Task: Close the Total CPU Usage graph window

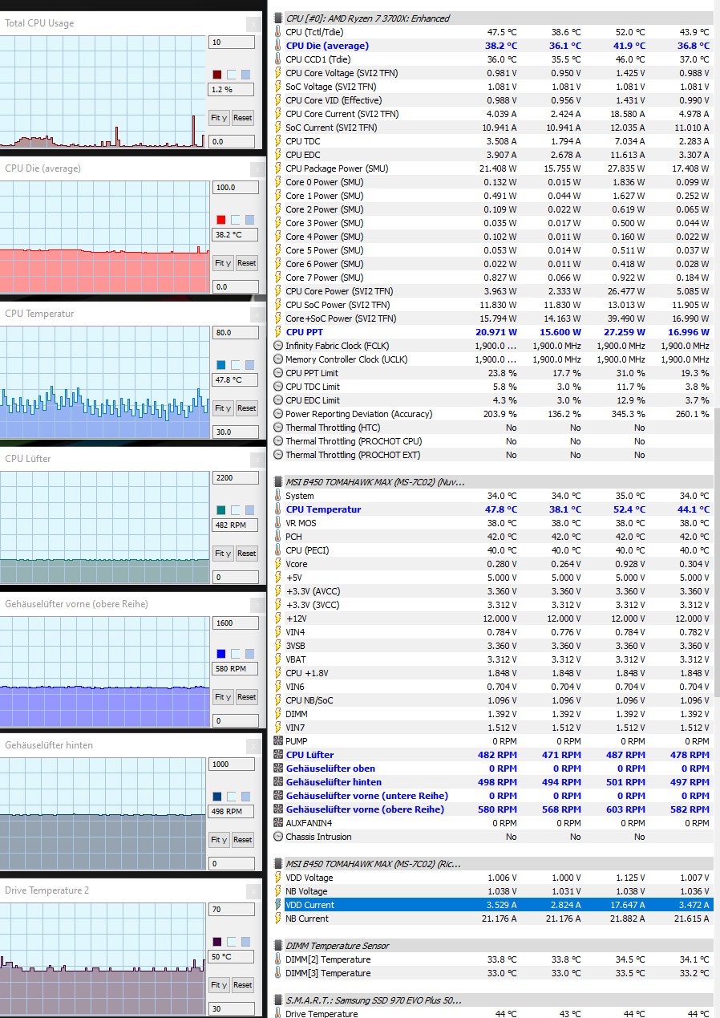Action: coord(253,24)
